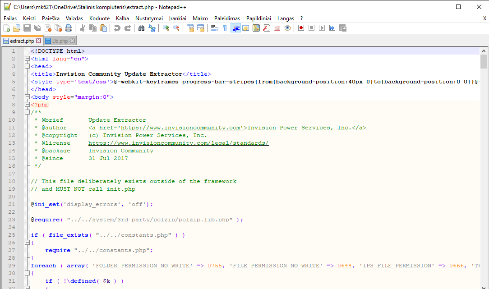Switch to the Db.php tab
The height and width of the screenshot is (289, 489).
(60, 41)
